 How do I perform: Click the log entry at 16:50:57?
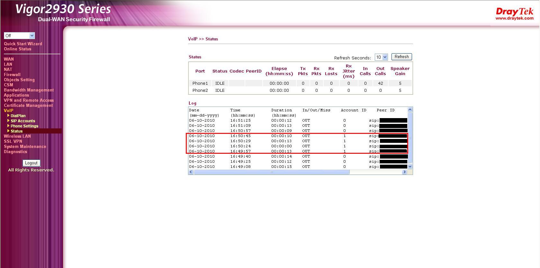tap(298, 131)
